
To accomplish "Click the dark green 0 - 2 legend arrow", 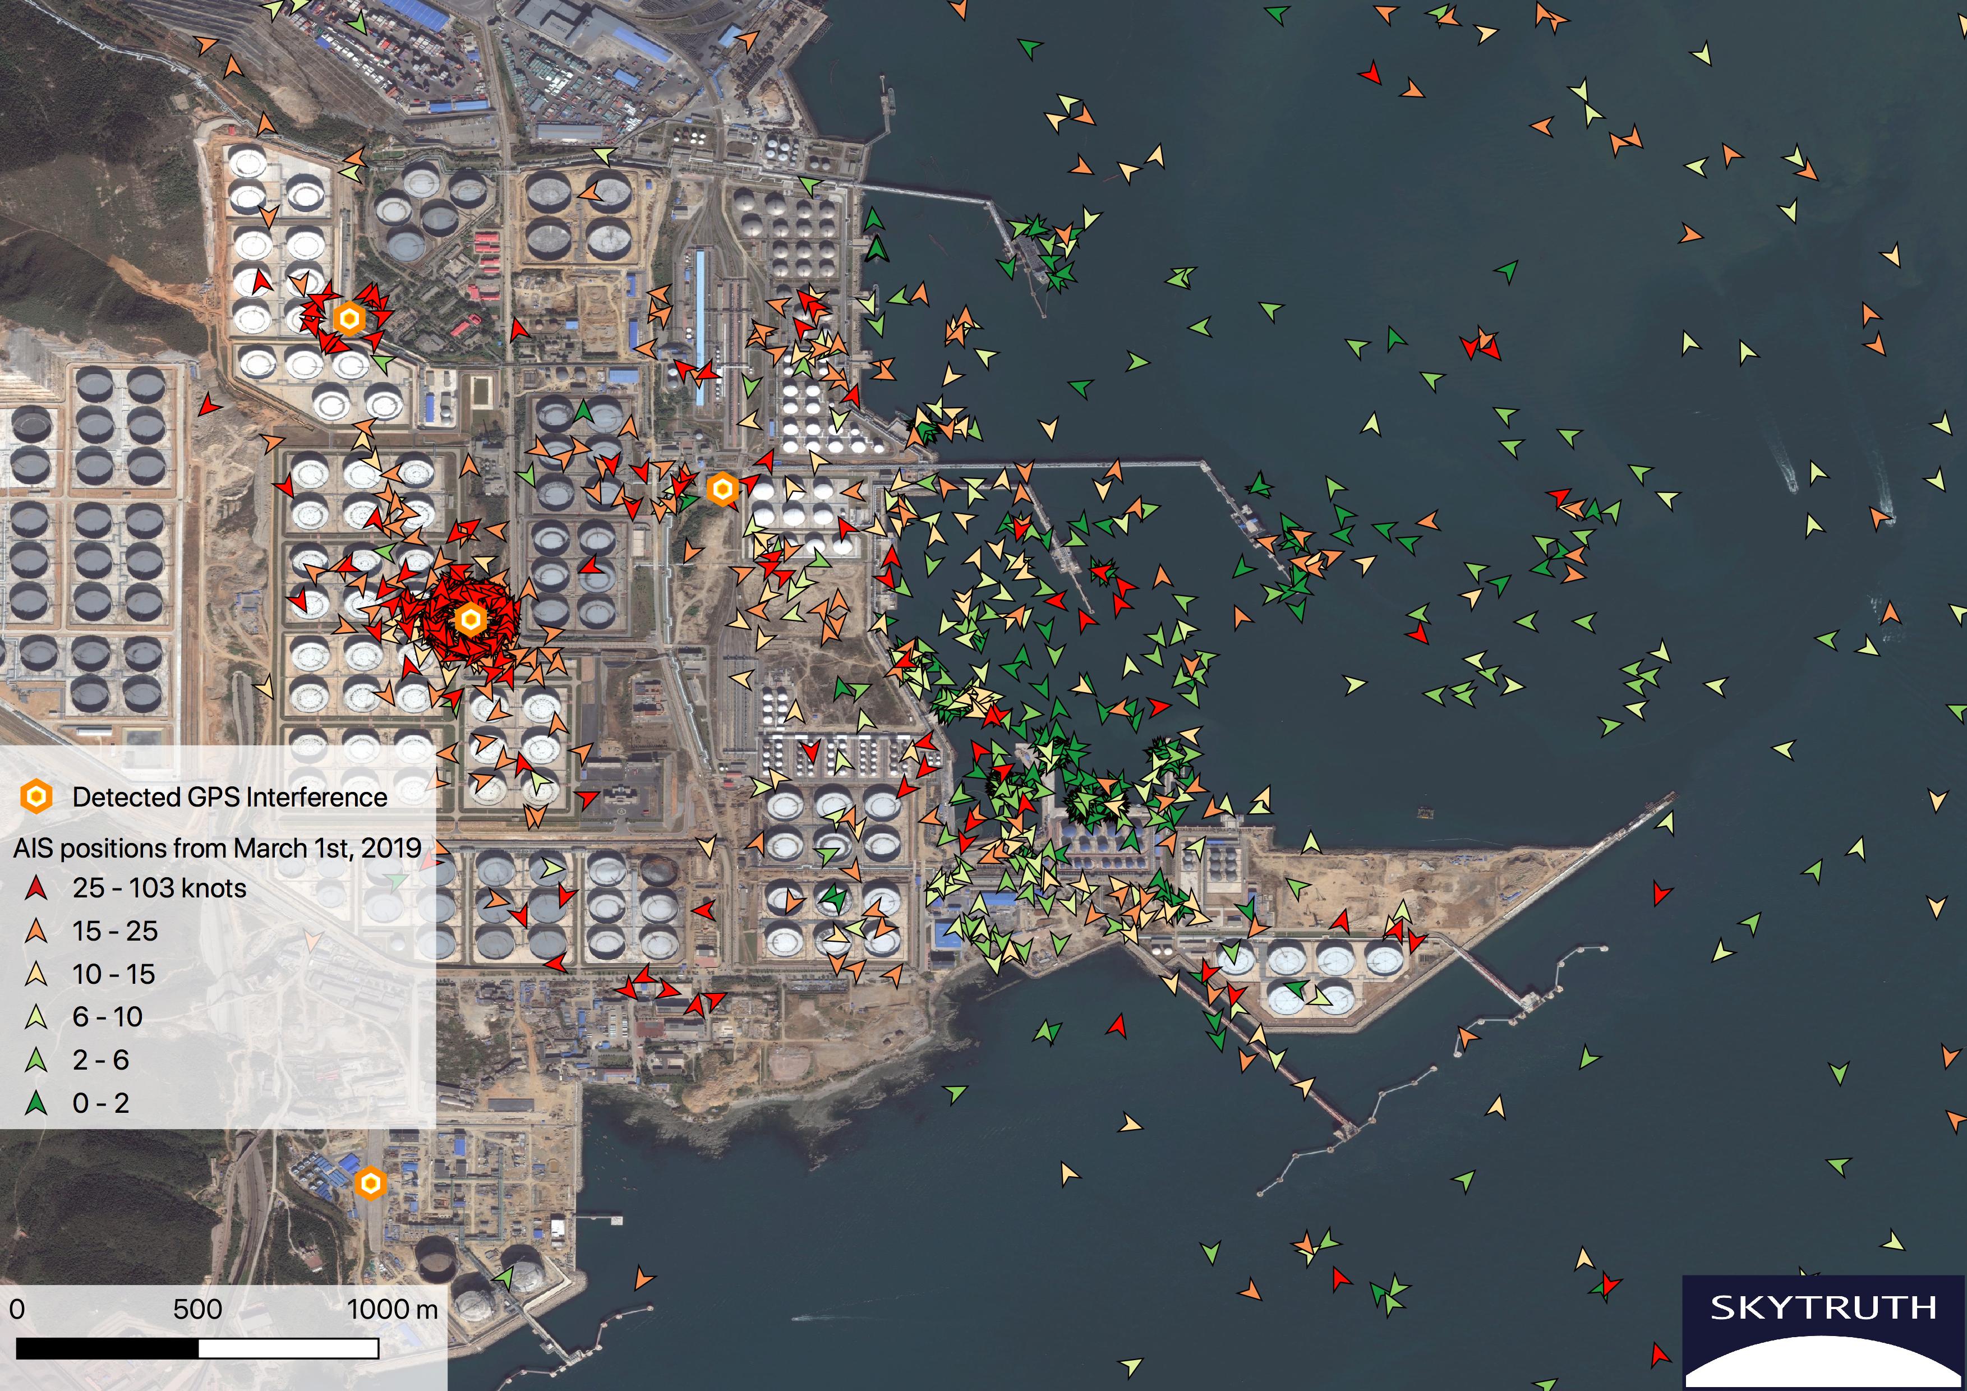I will click(x=36, y=1102).
